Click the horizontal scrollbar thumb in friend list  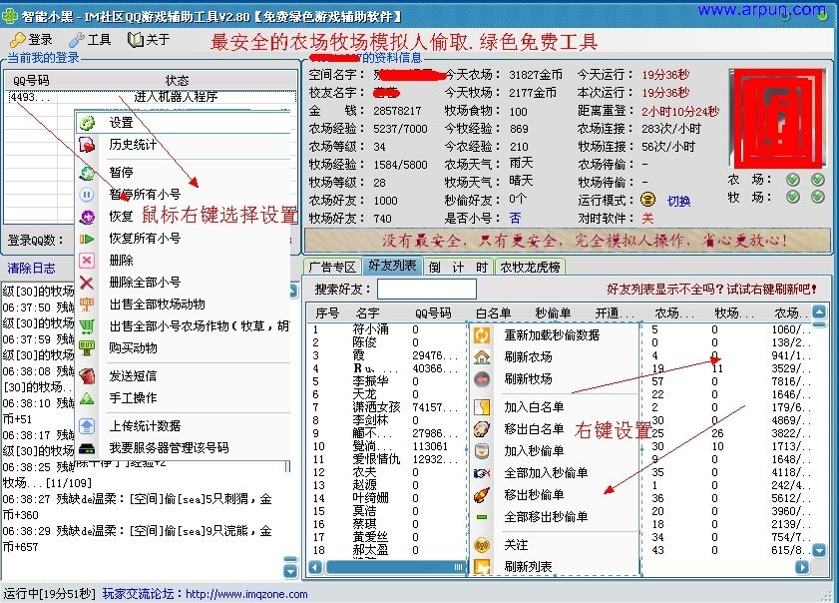(395, 567)
